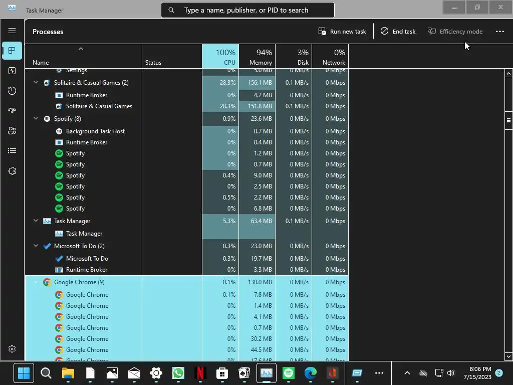Open Photos app from the taskbar
The image size is (513, 385).
pos(112,372)
